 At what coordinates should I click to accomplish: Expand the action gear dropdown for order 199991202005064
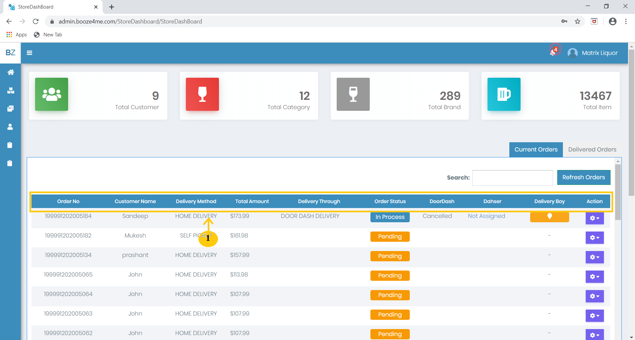pyautogui.click(x=595, y=296)
